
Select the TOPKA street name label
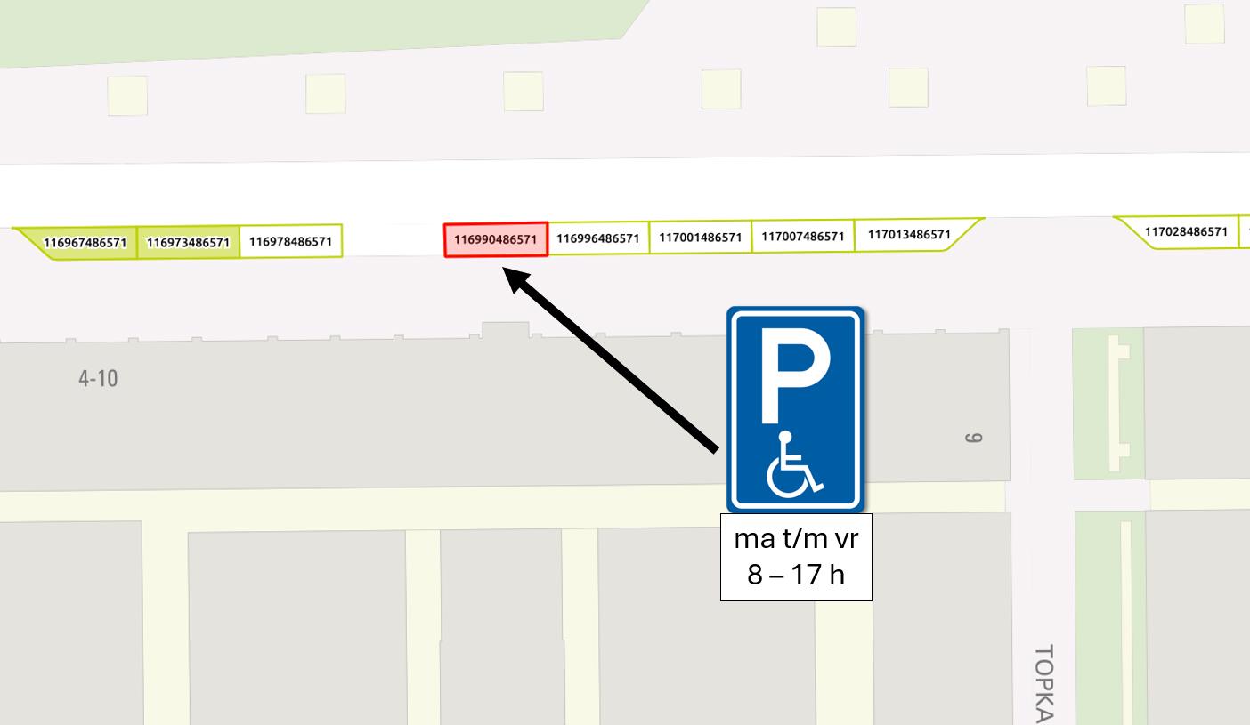point(1045,684)
